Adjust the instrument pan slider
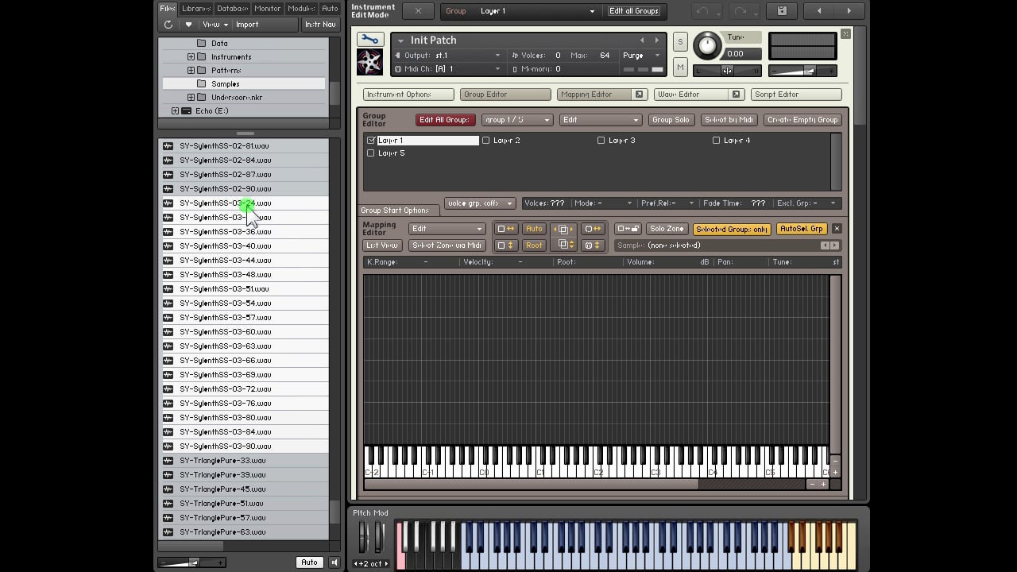The image size is (1017, 572). click(x=726, y=71)
